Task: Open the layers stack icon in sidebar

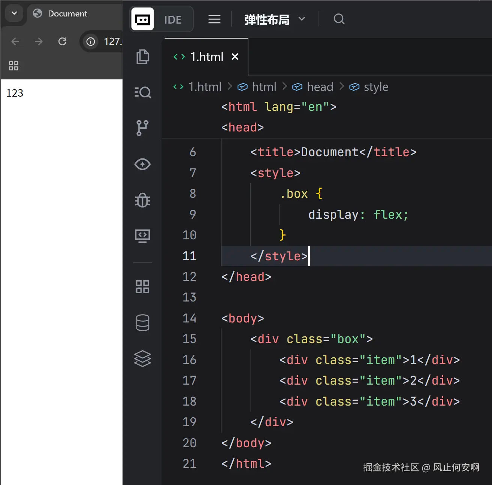Action: click(142, 358)
